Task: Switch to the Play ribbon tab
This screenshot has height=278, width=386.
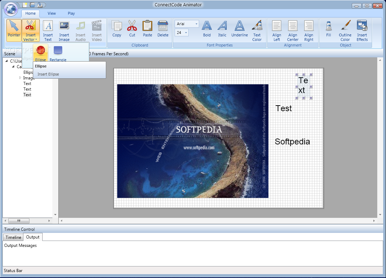Action: click(71, 13)
